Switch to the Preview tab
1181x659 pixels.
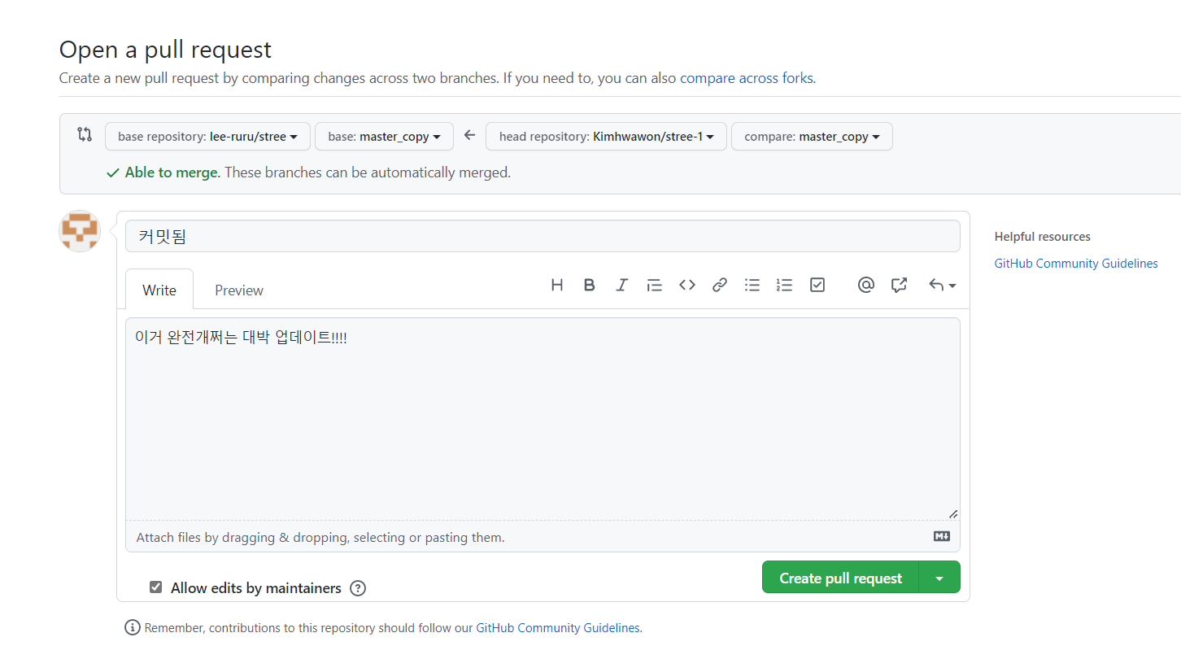point(239,290)
